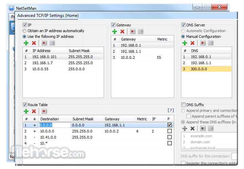Click Destination column header in Route Table
The image size is (244, 169).
pos(55,119)
